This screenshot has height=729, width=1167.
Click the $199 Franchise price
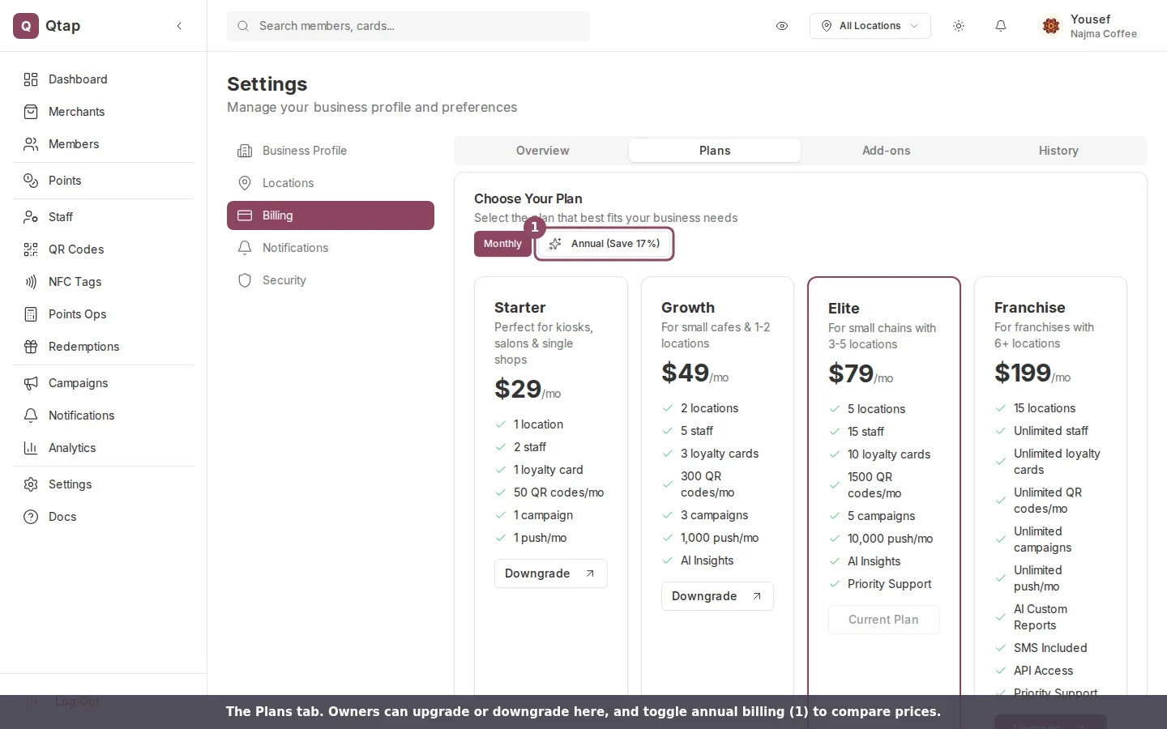[1023, 373]
